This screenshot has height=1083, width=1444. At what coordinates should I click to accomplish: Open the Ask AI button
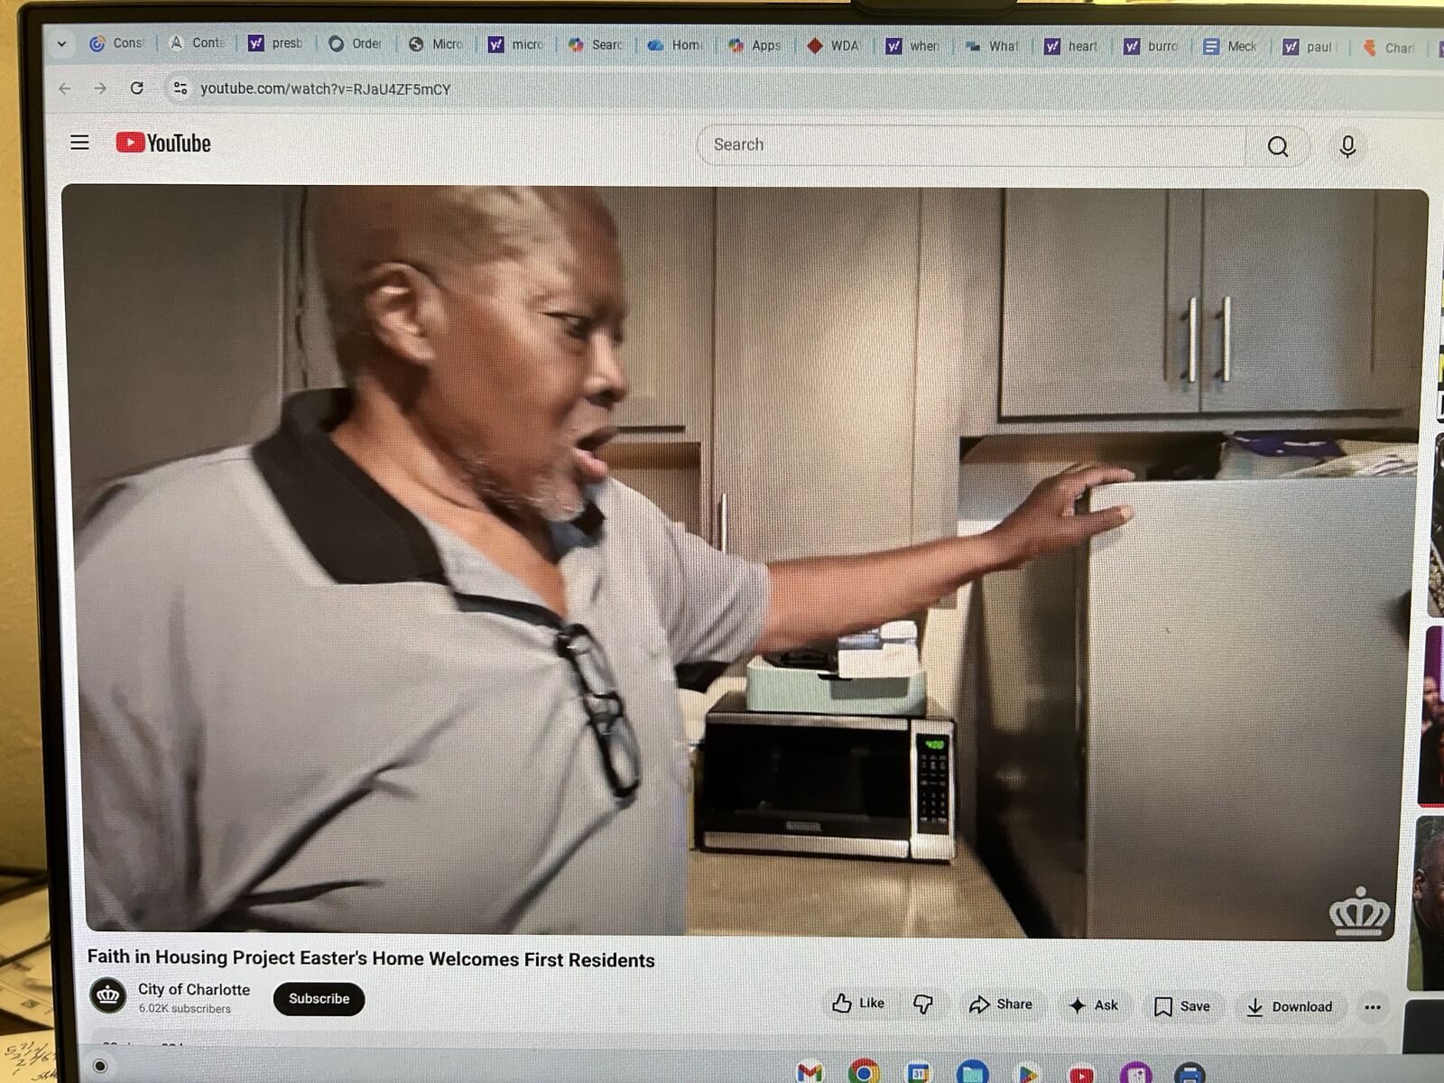[x=1094, y=1005]
